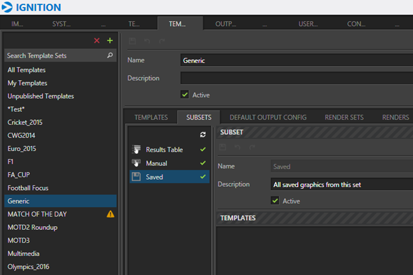The width and height of the screenshot is (413, 275).
Task: Click the template set Description field
Action: tap(297, 78)
